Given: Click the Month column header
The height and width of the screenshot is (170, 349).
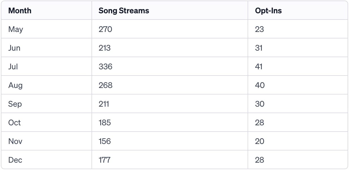Looking at the screenshot, I should [x=20, y=11].
